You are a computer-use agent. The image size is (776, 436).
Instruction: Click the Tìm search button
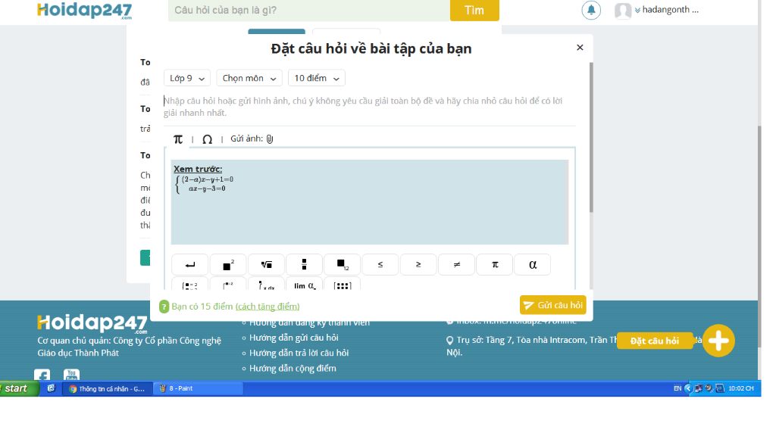click(x=474, y=11)
